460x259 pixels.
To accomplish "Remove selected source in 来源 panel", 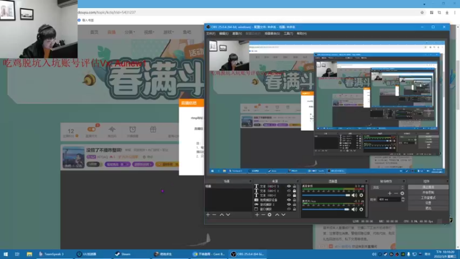I will 263,215.
